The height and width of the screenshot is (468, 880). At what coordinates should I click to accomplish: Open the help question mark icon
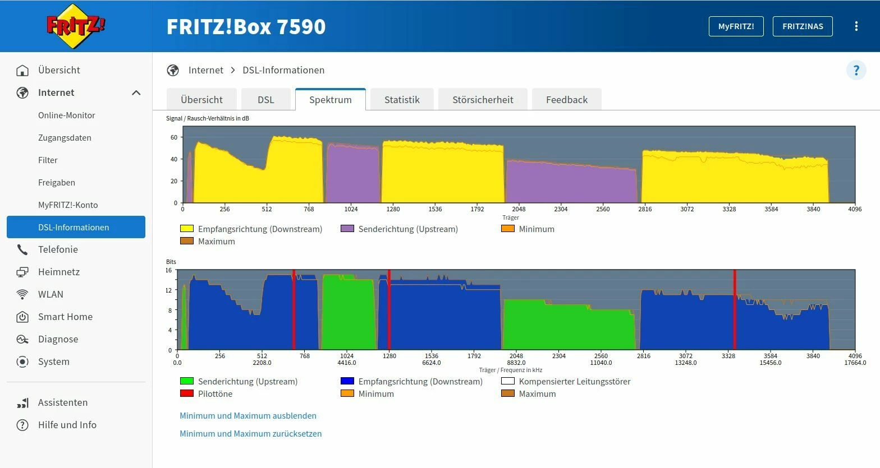[856, 70]
